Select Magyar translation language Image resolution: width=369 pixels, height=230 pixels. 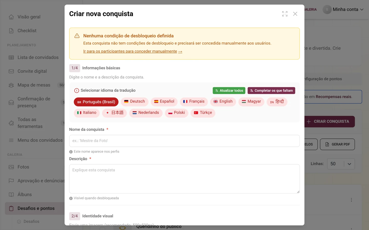(x=251, y=102)
